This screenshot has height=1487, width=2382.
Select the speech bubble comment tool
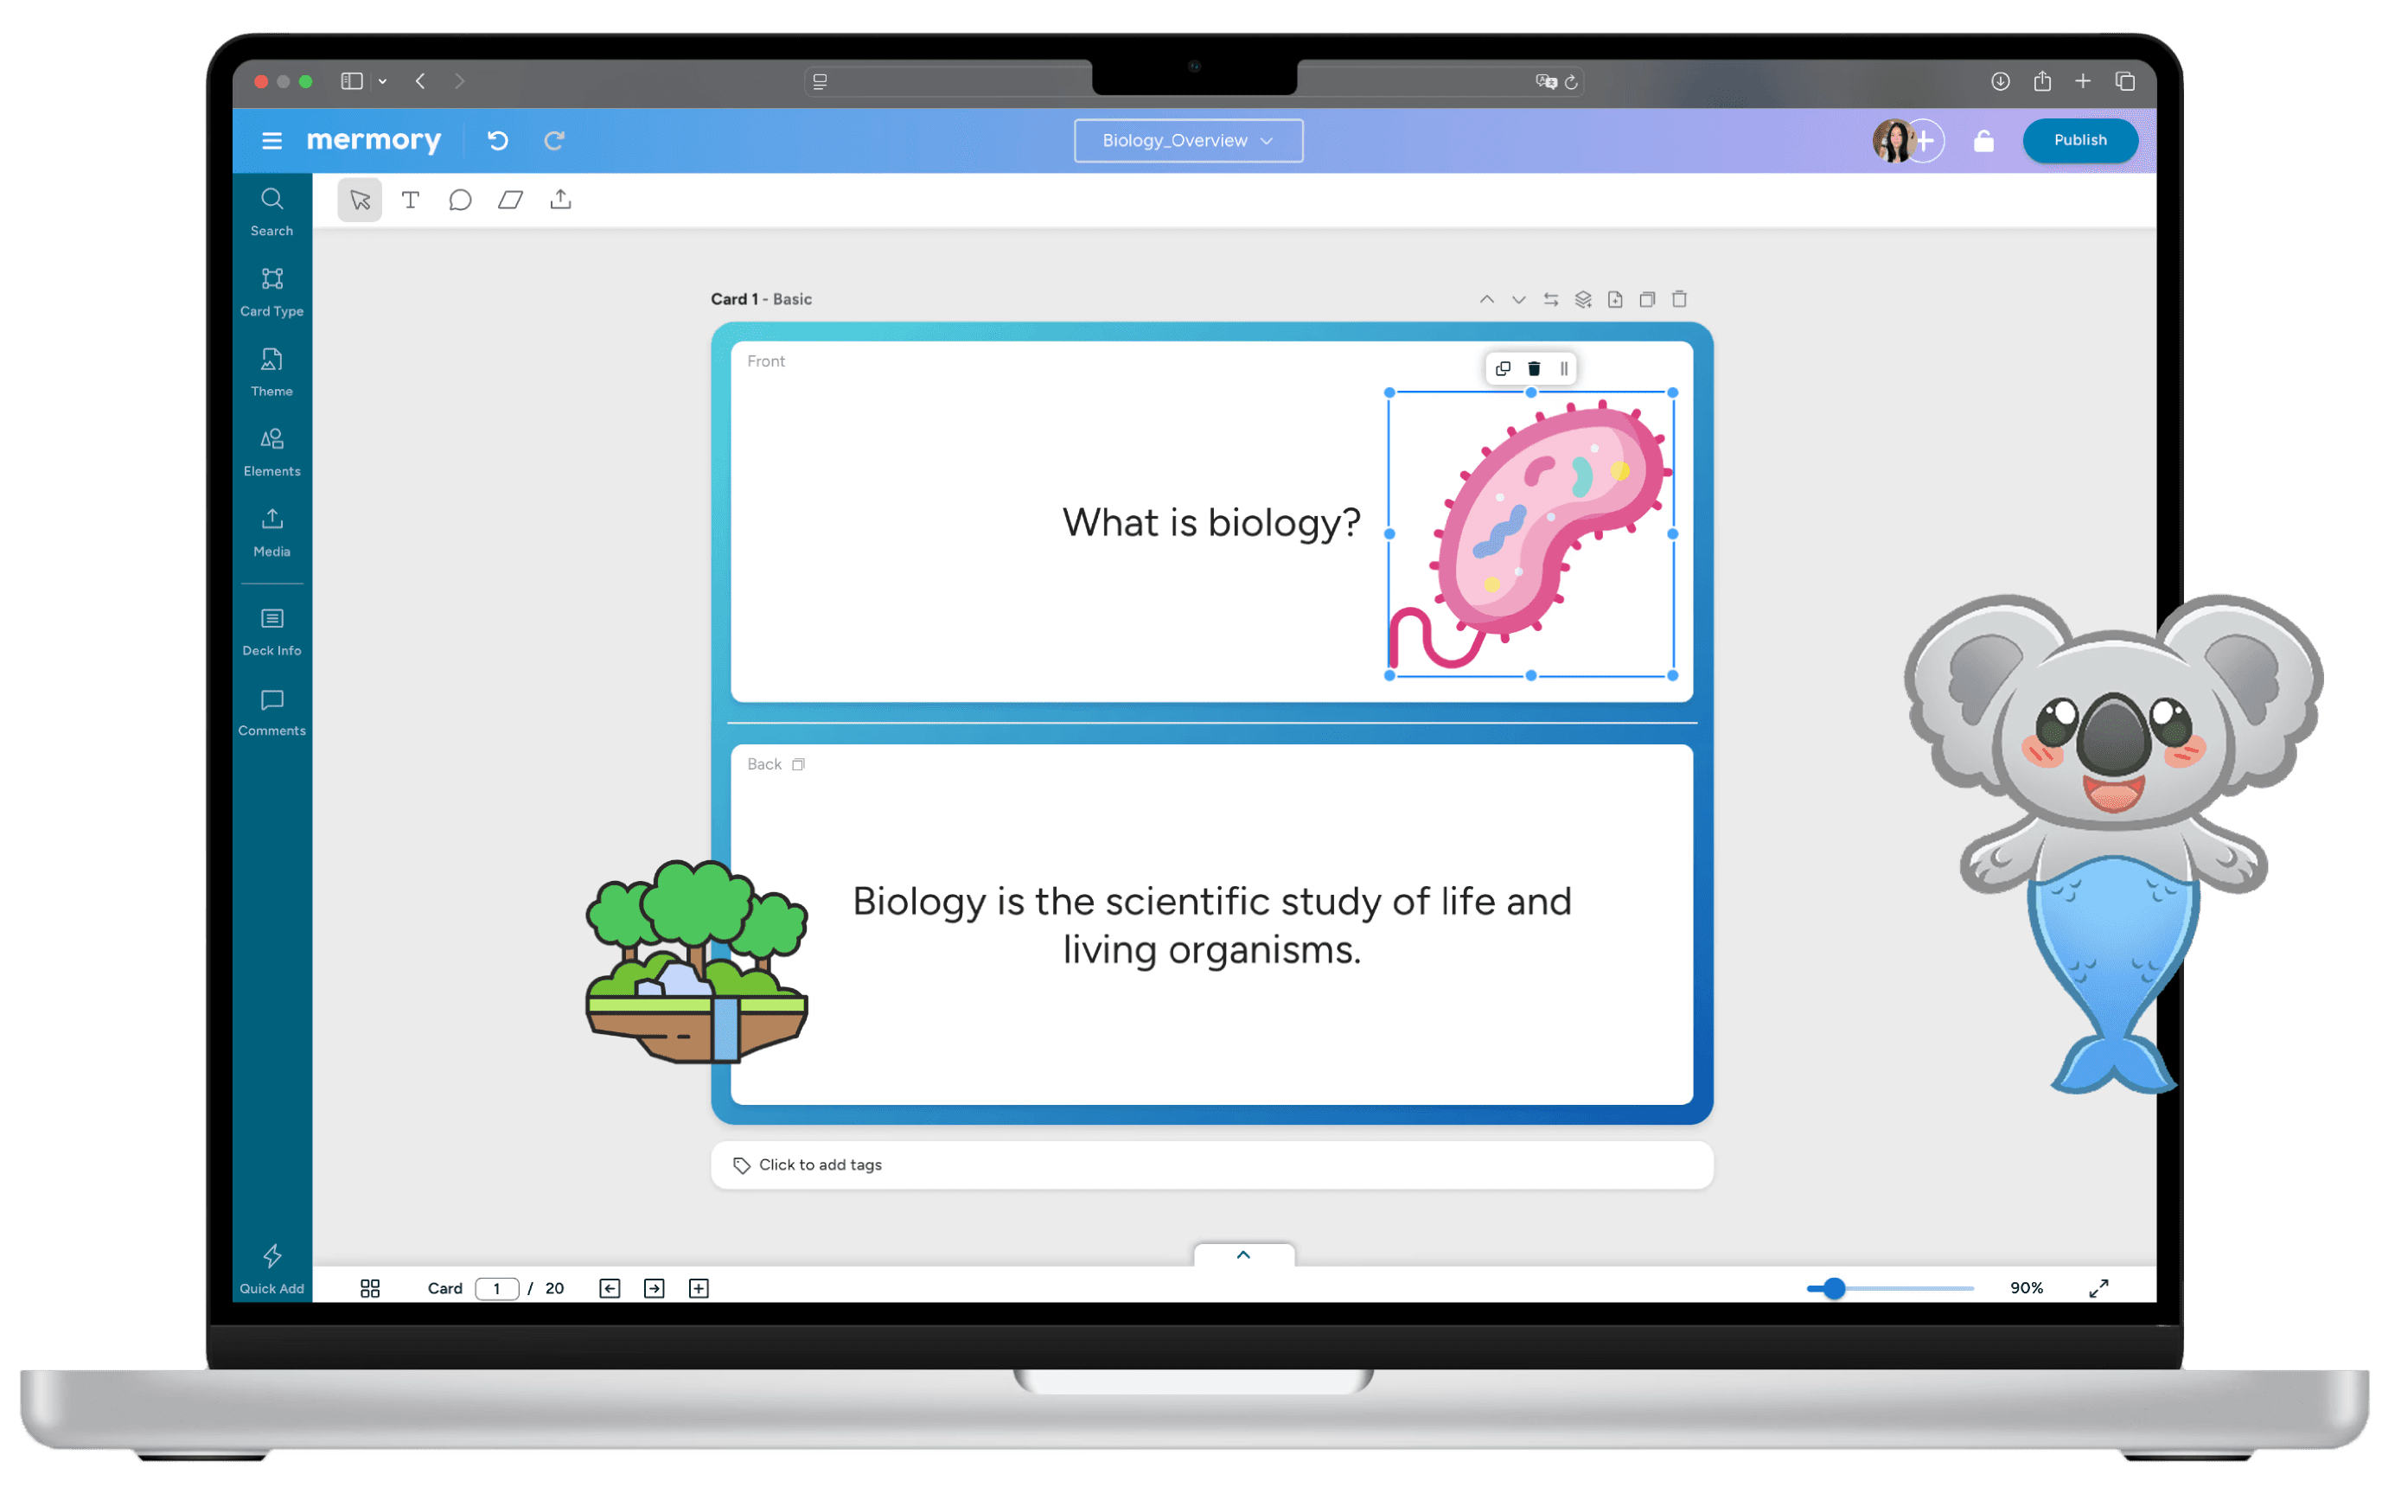click(459, 201)
